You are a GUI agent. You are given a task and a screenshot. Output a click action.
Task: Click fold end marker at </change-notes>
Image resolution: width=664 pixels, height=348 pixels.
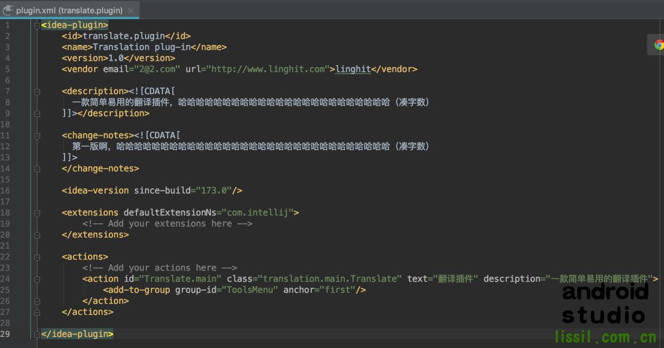tap(37, 169)
